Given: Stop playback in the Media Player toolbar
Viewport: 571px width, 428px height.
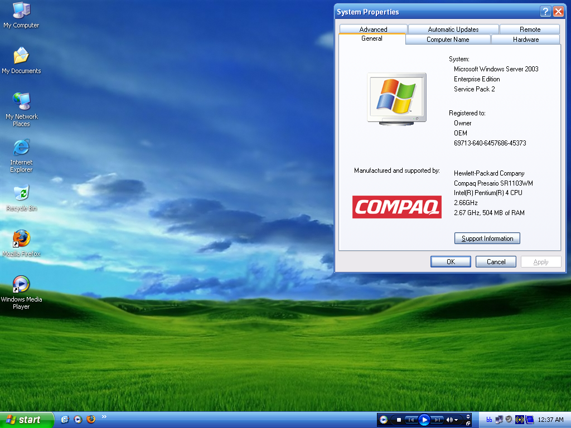Looking at the screenshot, I should 399,420.
